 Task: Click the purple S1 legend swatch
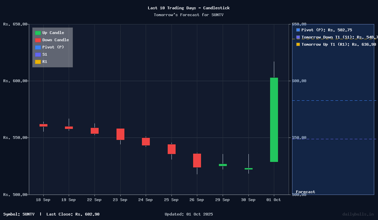point(38,55)
